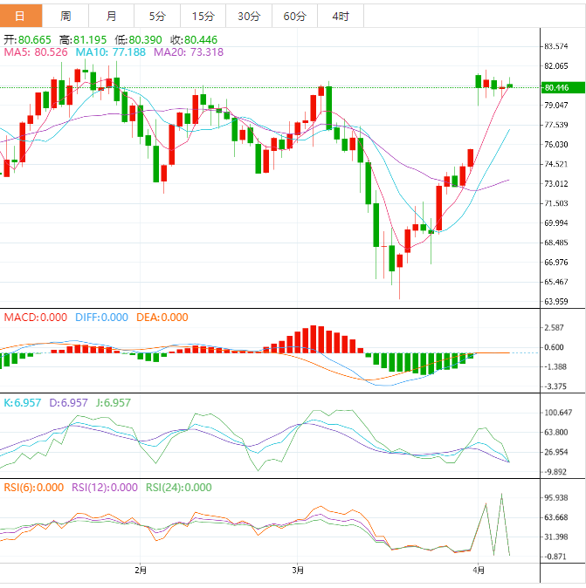This screenshot has height=588, width=586.
Task: Click the 3月 marker on time axis
Action: [299, 571]
